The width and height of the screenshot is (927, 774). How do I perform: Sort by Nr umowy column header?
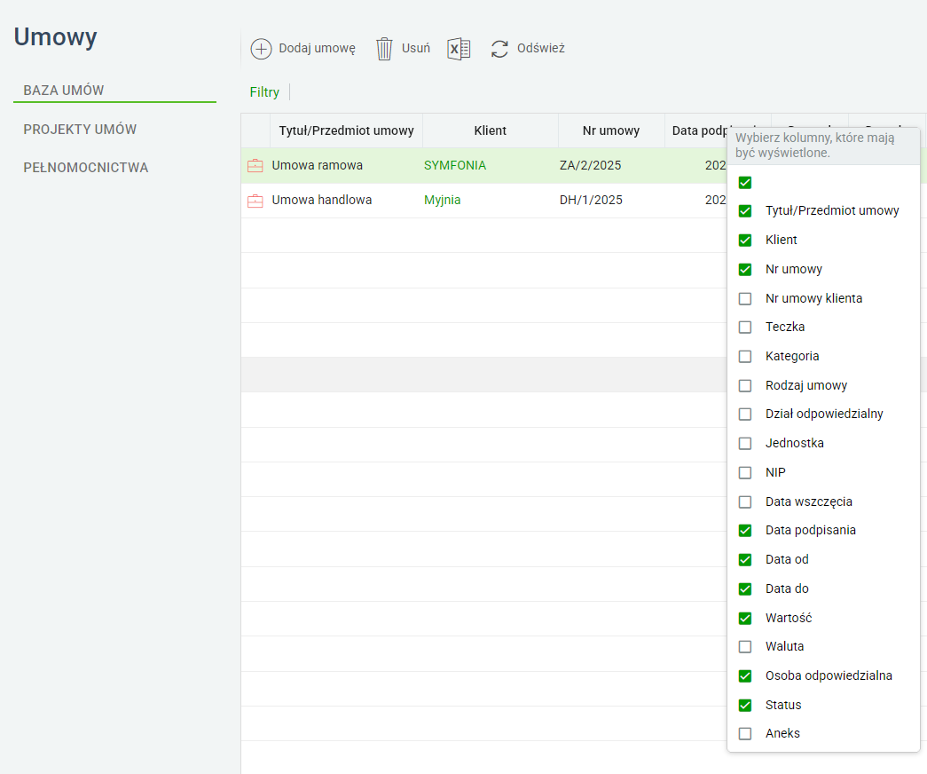(611, 130)
